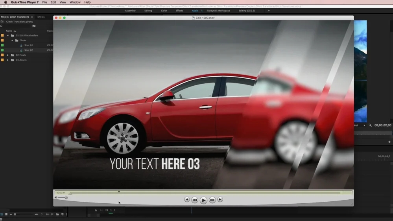Open the wrench settings in Program monitor
Screen dimensions: 393x221
[370, 125]
